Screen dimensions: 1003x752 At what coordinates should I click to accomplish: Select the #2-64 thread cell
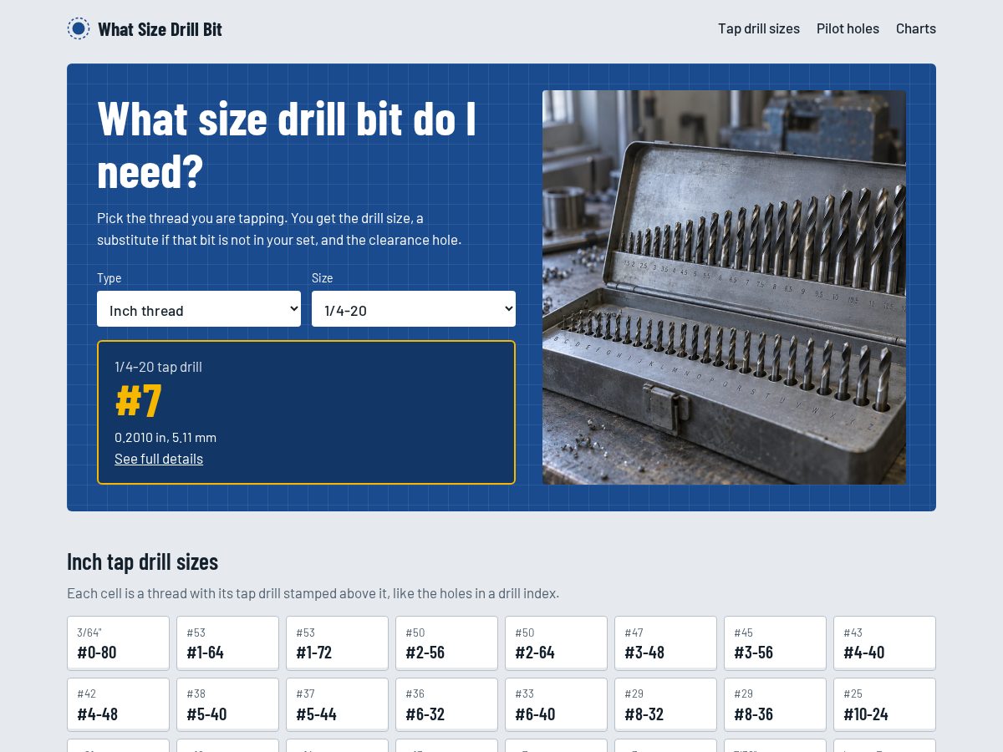tap(556, 643)
